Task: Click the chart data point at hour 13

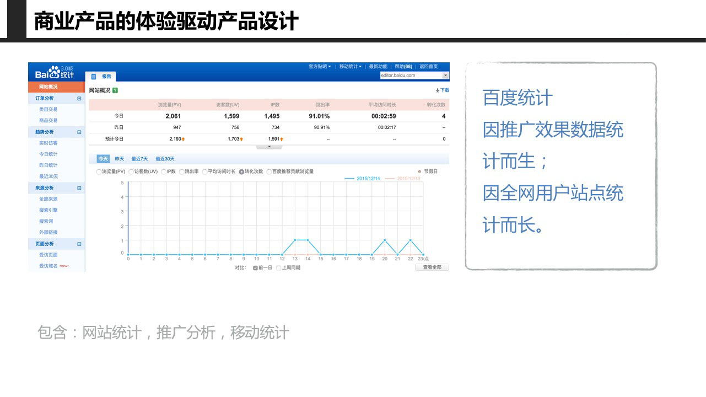Action: (x=295, y=240)
